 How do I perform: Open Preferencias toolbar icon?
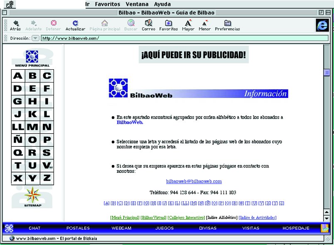point(228,23)
